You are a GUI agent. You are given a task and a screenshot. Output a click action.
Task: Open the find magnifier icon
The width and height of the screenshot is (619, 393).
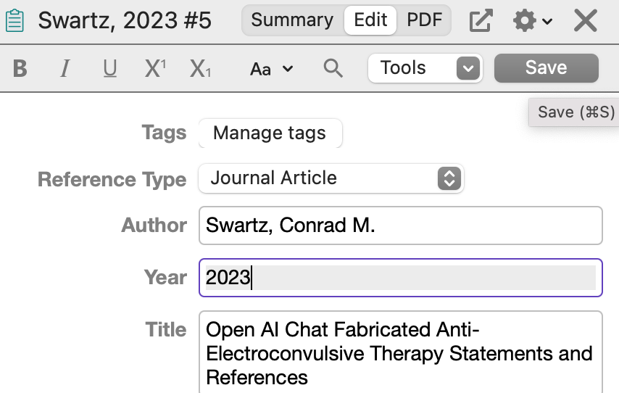coord(333,68)
